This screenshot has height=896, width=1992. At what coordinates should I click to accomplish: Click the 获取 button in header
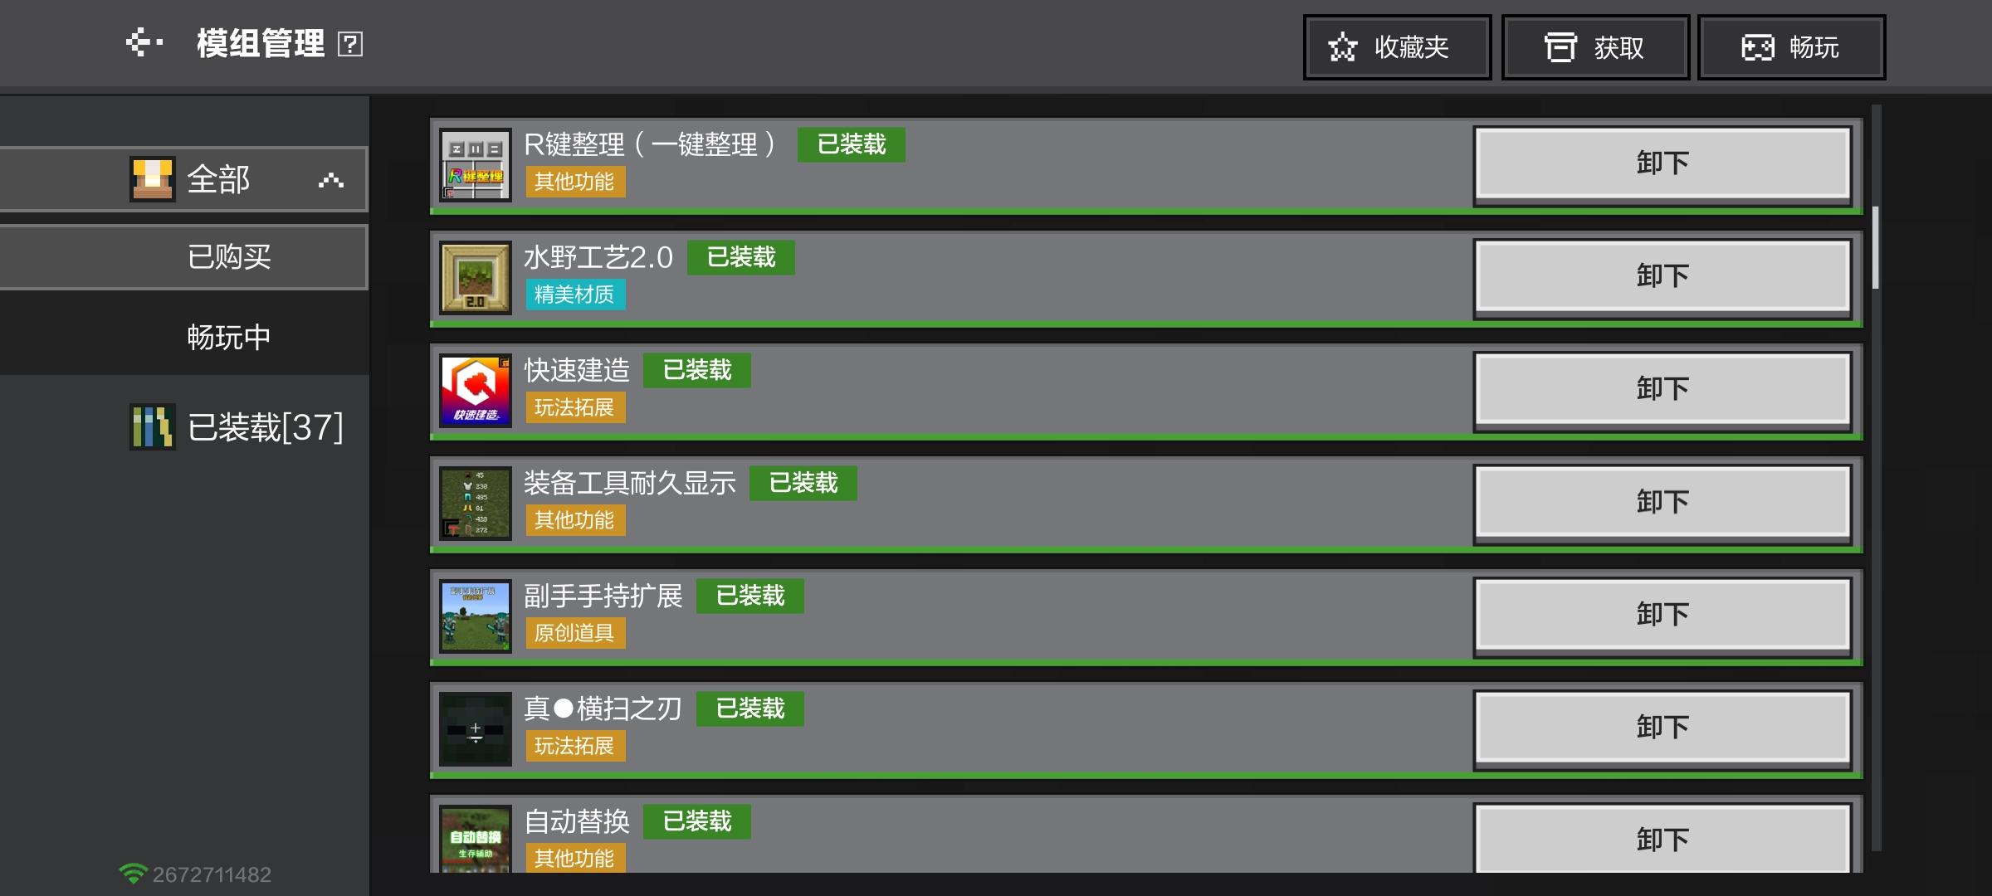point(1595,47)
